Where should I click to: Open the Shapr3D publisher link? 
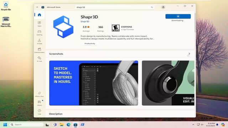pos(85,21)
